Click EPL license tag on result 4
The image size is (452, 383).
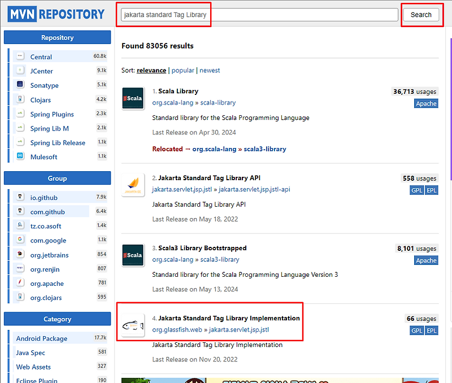click(x=431, y=330)
